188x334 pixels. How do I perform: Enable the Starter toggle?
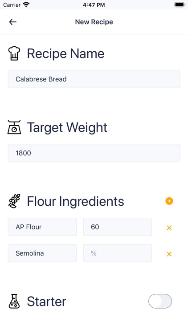tap(160, 301)
